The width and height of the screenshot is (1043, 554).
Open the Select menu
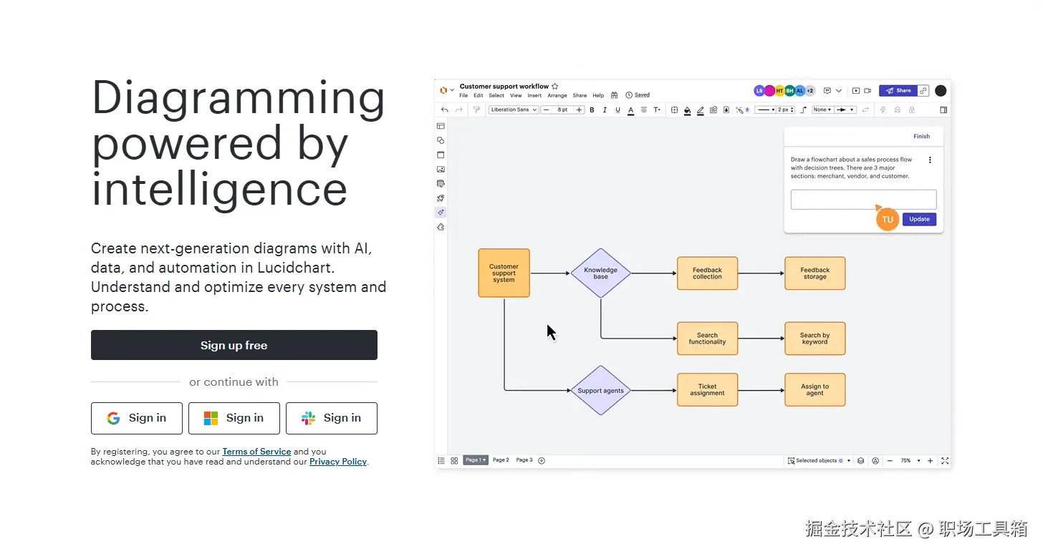tap(496, 95)
